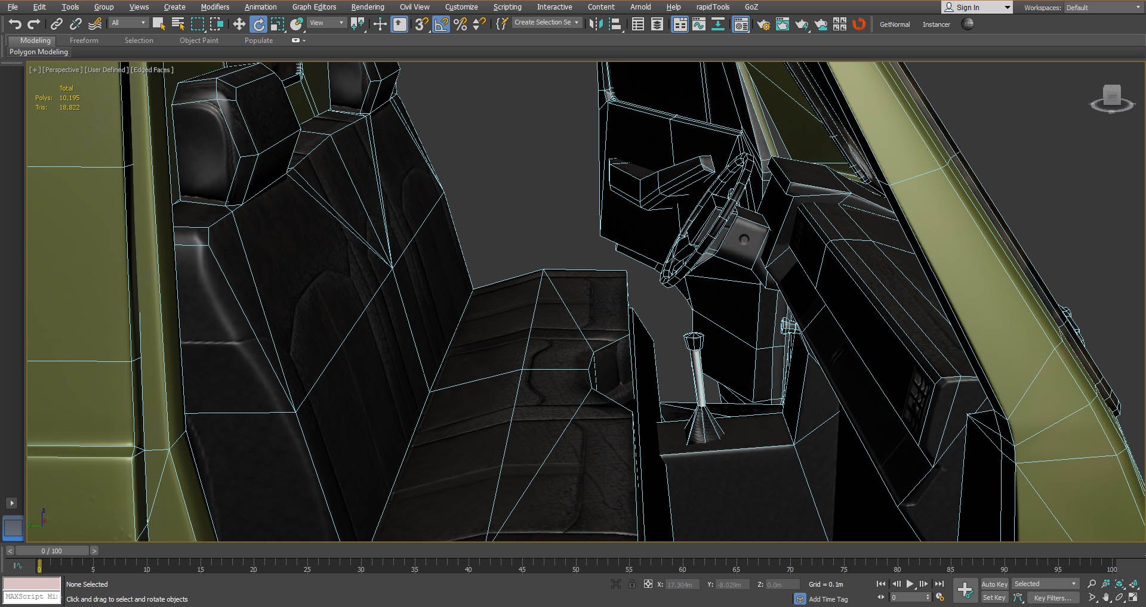Enable Auto Key mode
Image resolution: width=1146 pixels, height=607 pixels.
994,584
